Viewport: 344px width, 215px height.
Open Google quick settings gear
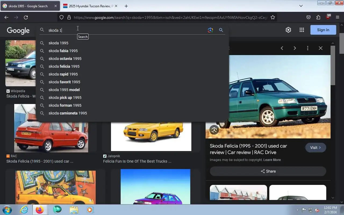[288, 30]
